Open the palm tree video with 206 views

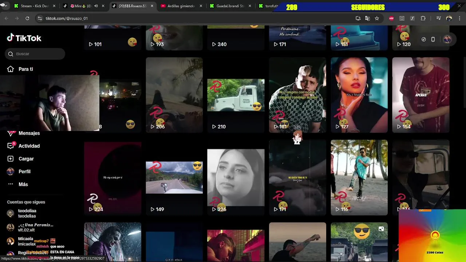174,95
